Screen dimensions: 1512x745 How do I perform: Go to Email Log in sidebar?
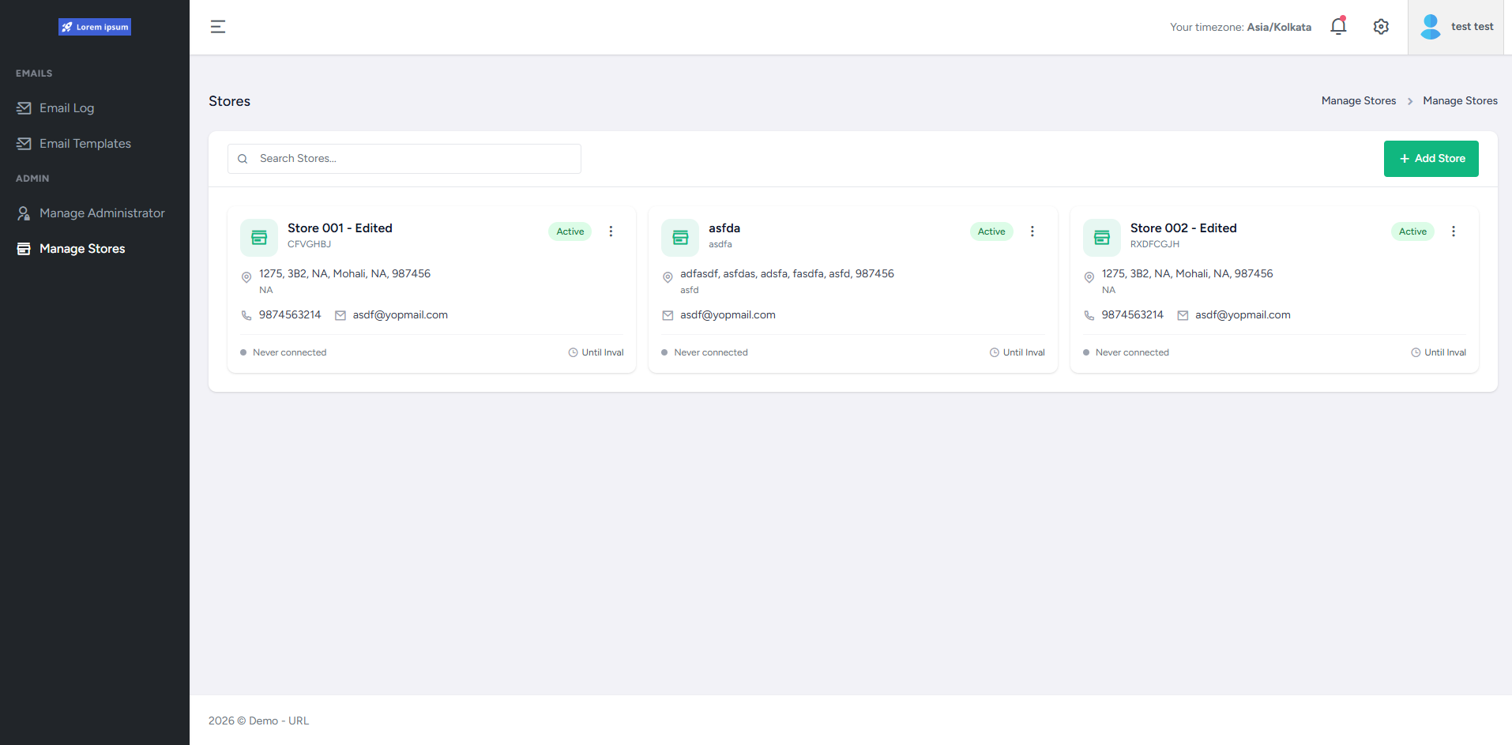point(67,108)
